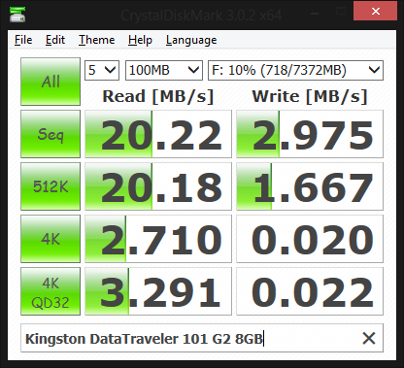Image resolution: width=404 pixels, height=368 pixels.
Task: Expand the 100MB test size dropdown
Action: [x=164, y=70]
